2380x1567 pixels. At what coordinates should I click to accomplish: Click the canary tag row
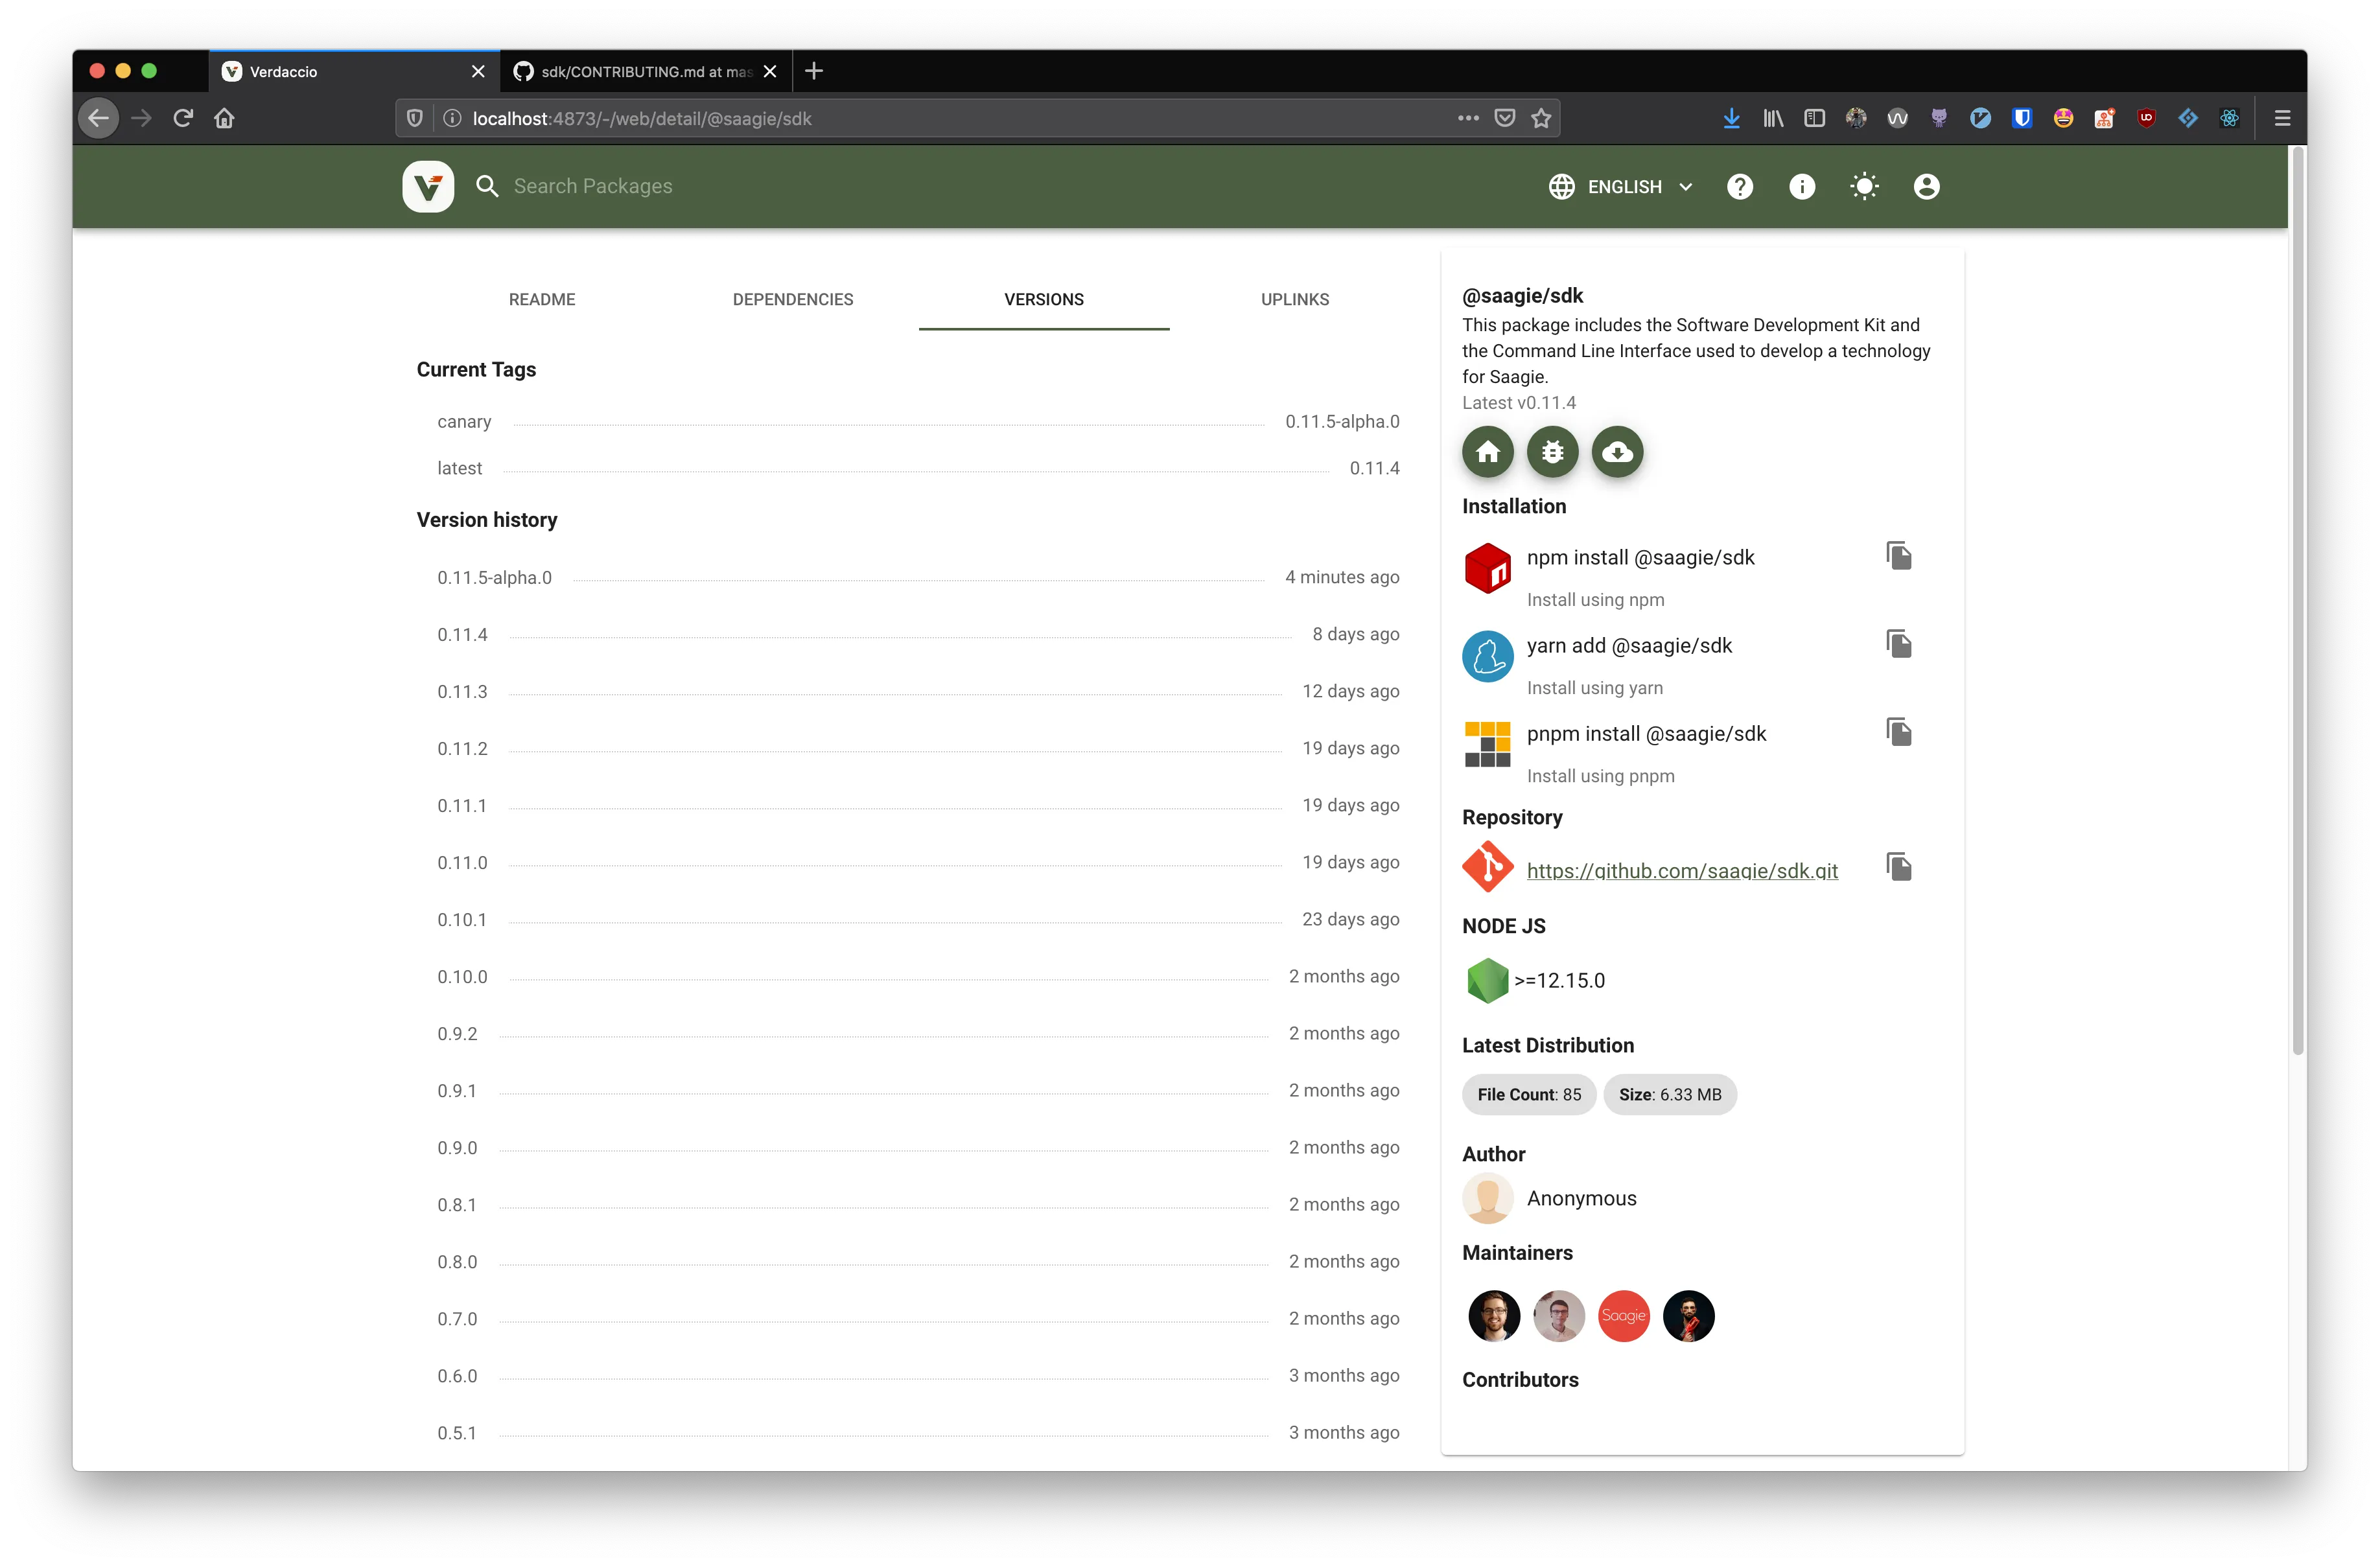tap(918, 421)
